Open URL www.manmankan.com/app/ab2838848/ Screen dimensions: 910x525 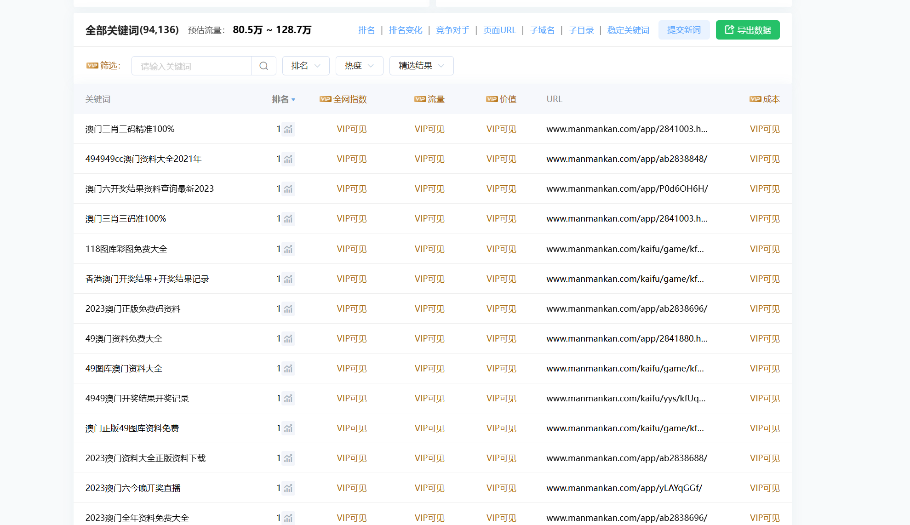[x=627, y=159]
